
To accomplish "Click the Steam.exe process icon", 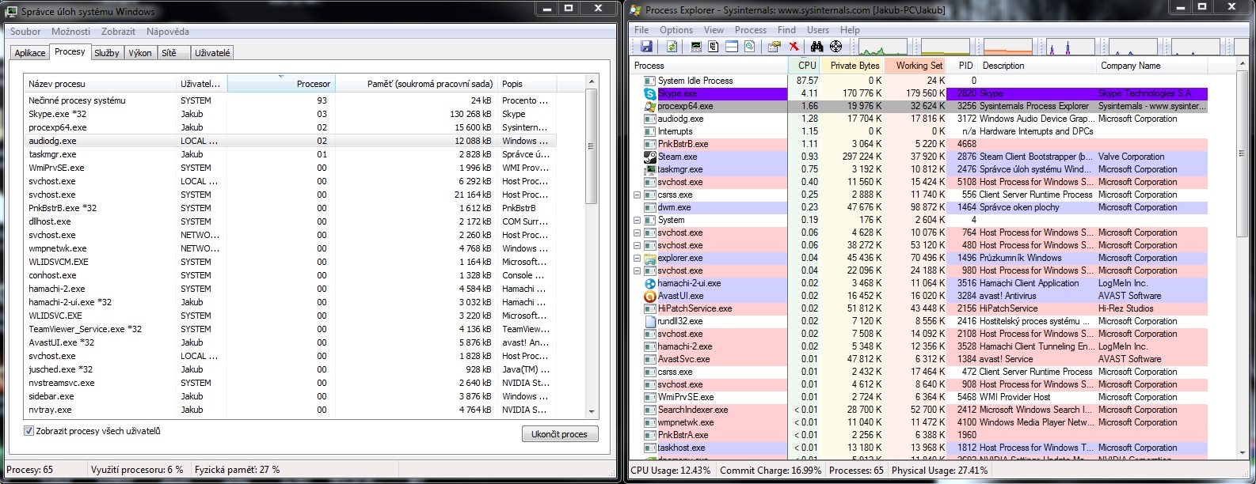I will [x=650, y=157].
